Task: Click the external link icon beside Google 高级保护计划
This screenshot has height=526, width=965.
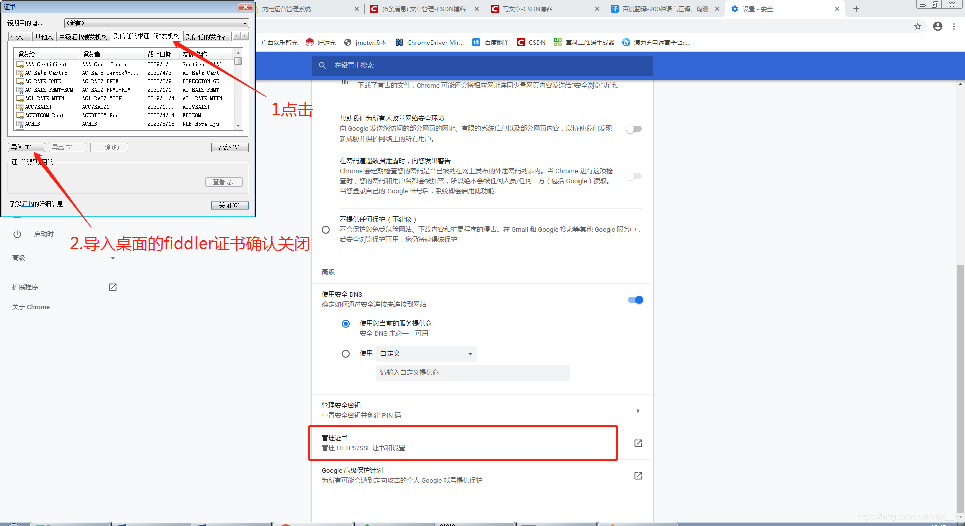Action: [638, 476]
